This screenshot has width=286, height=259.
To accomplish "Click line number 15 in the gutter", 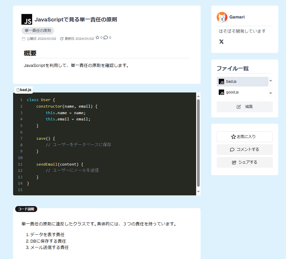I will point(20,190).
